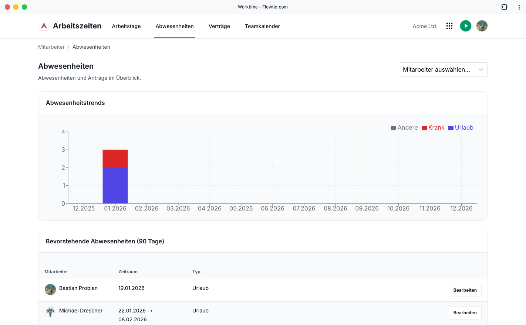
Task: Open the browser three-dot menu
Action: coord(519,7)
